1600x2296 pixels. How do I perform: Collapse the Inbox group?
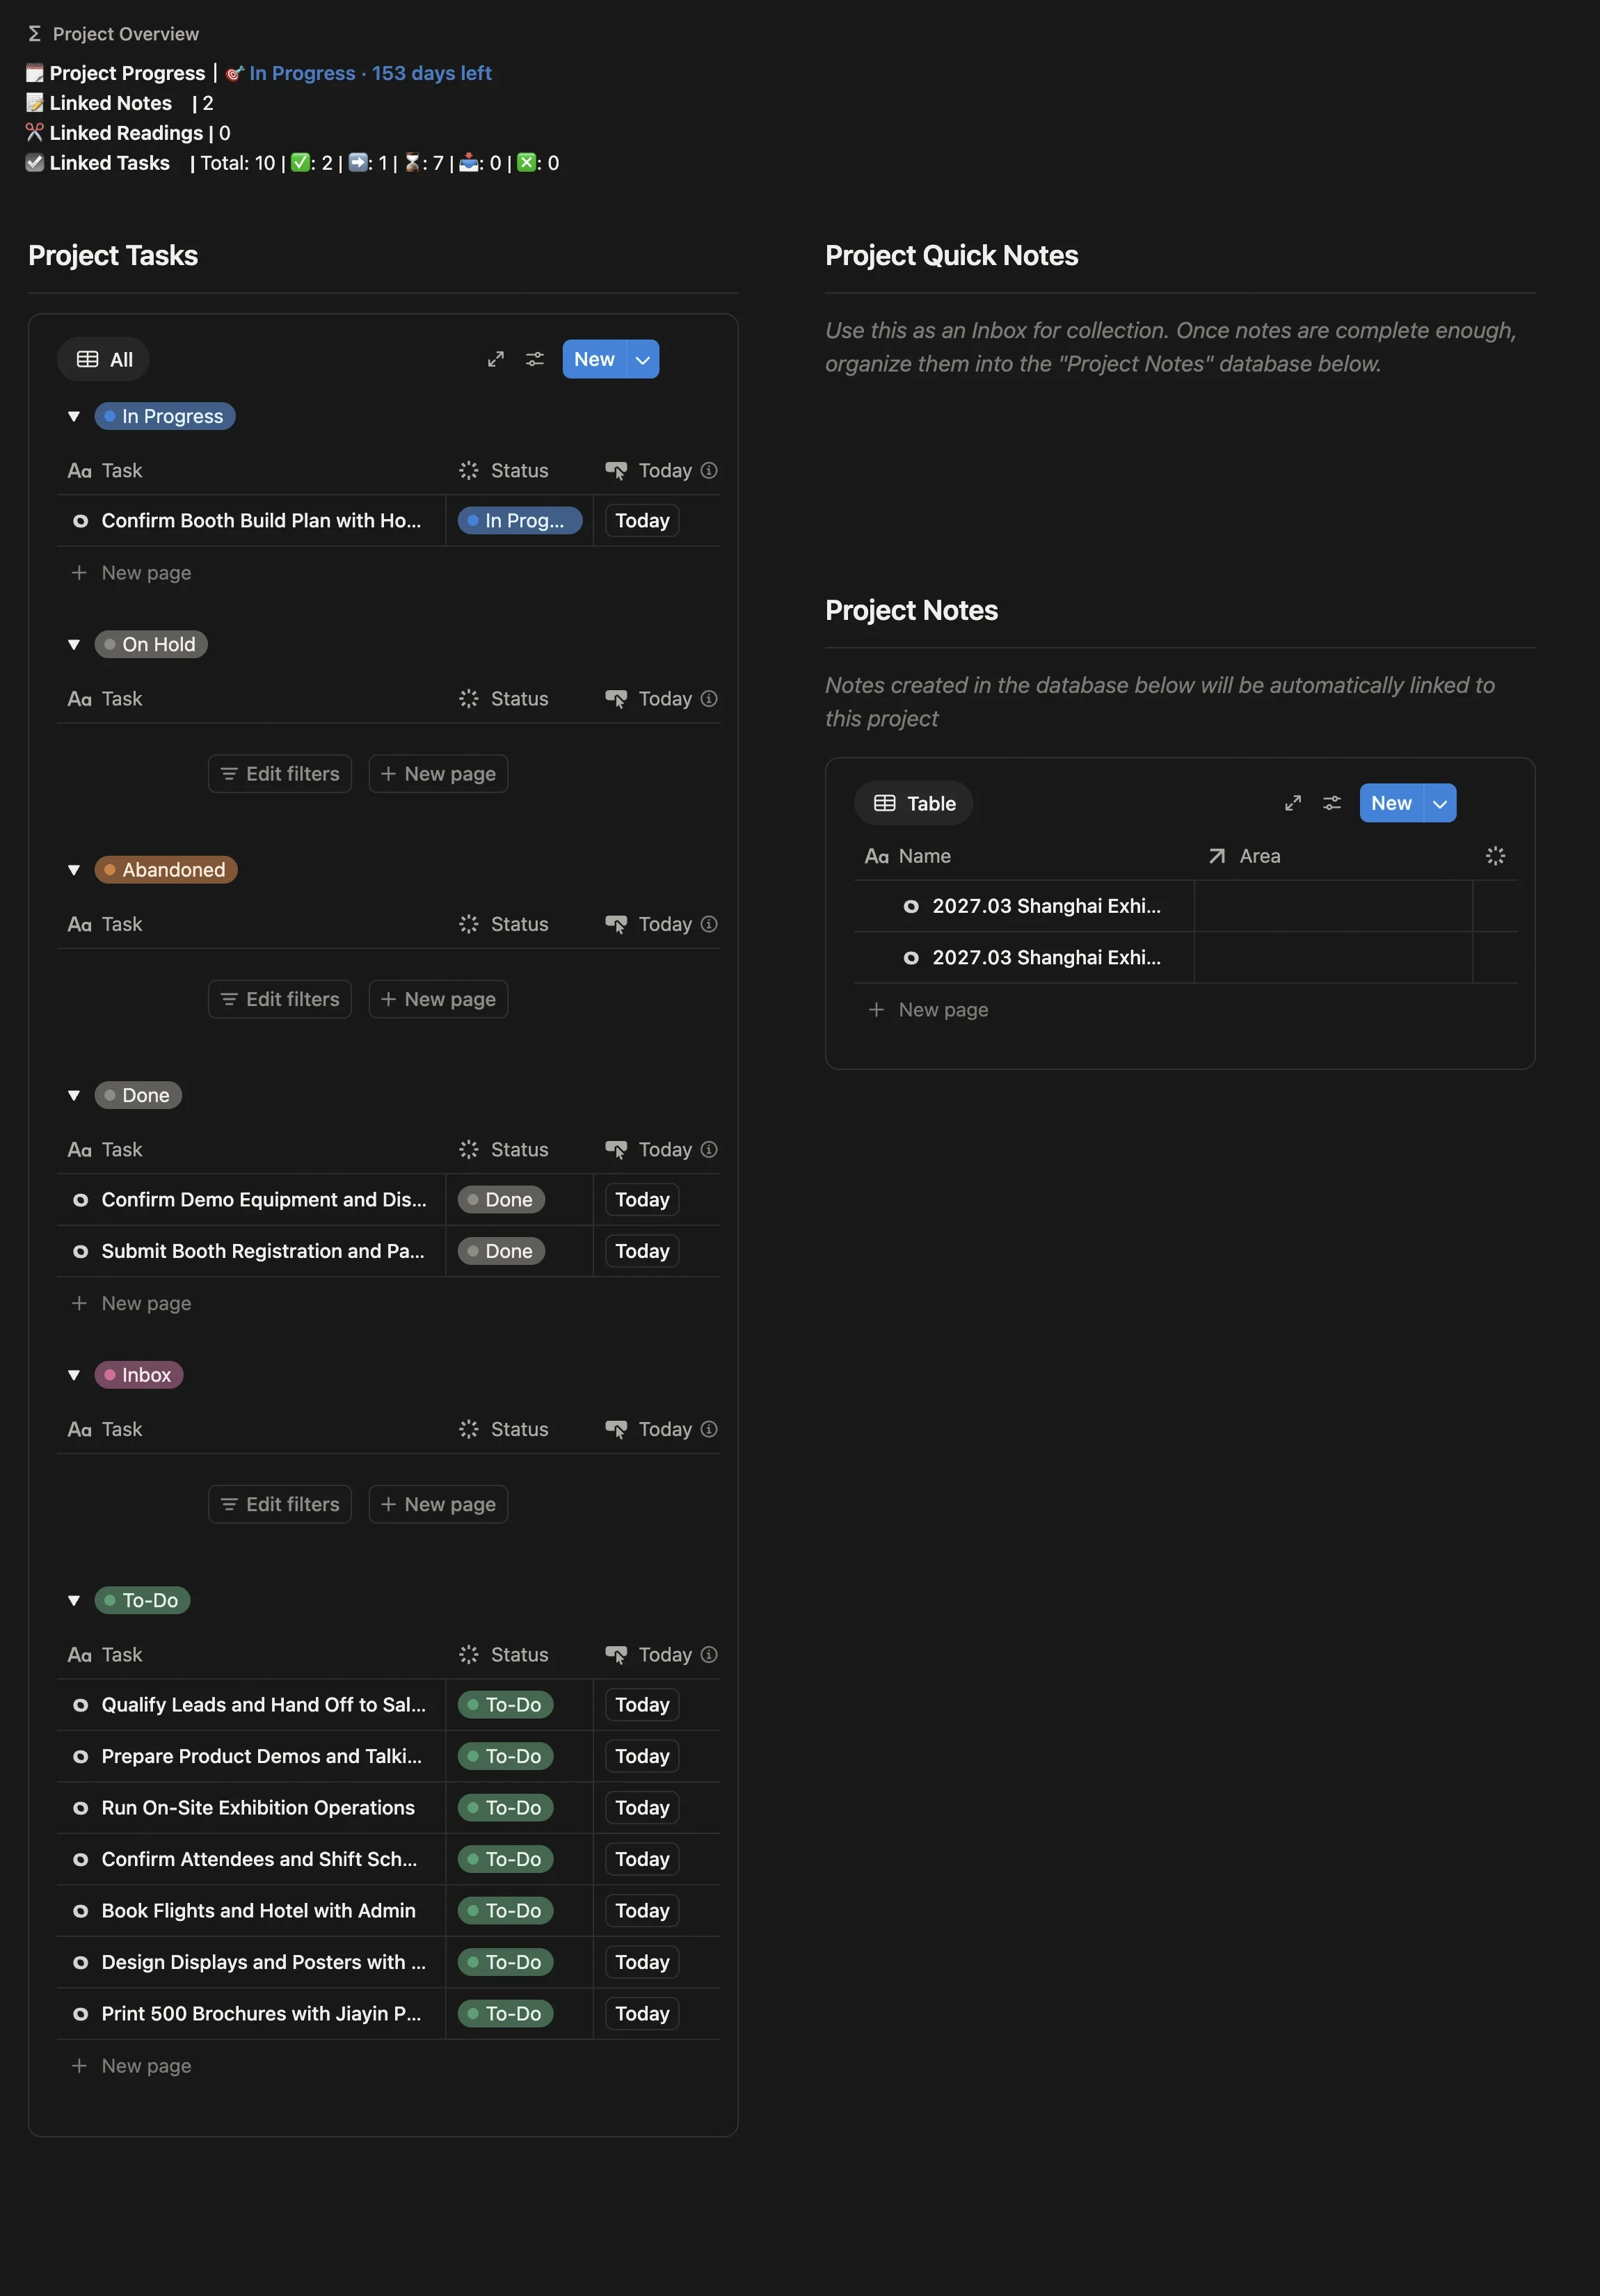click(74, 1375)
